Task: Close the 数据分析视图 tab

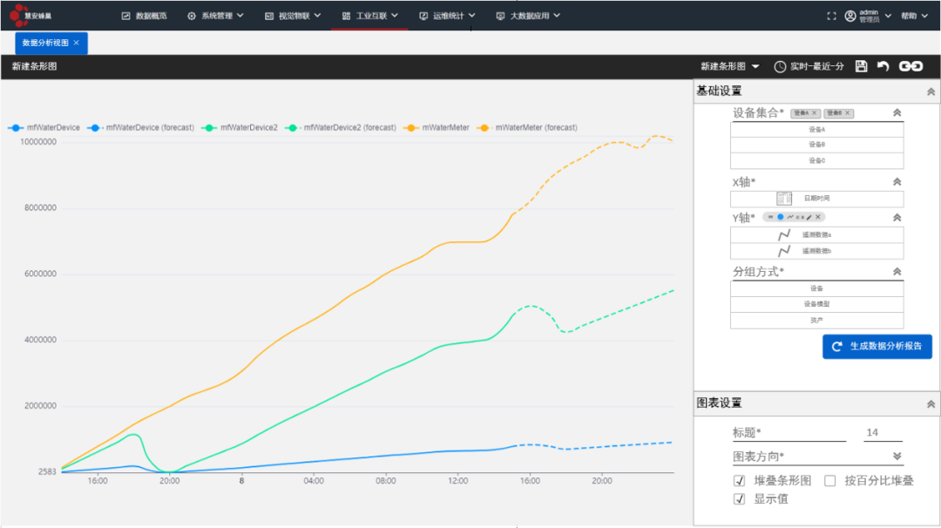Action: point(76,43)
